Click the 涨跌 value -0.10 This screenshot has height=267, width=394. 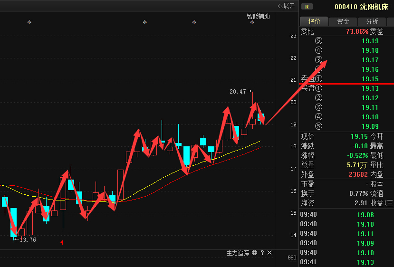pyautogui.click(x=360, y=146)
